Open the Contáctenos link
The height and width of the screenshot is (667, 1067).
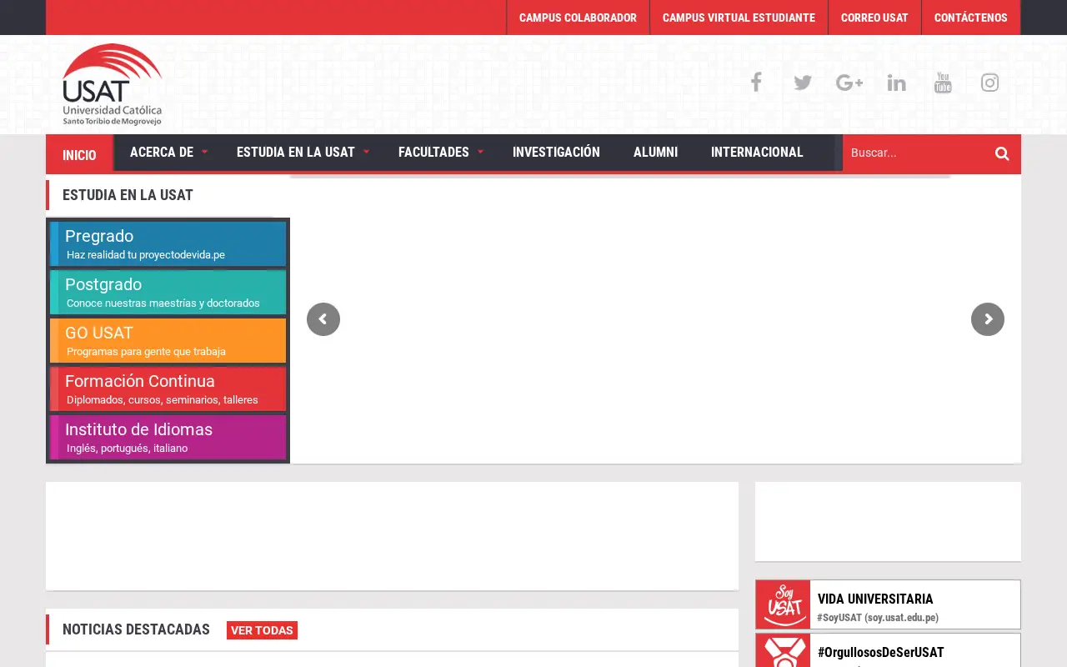click(970, 18)
